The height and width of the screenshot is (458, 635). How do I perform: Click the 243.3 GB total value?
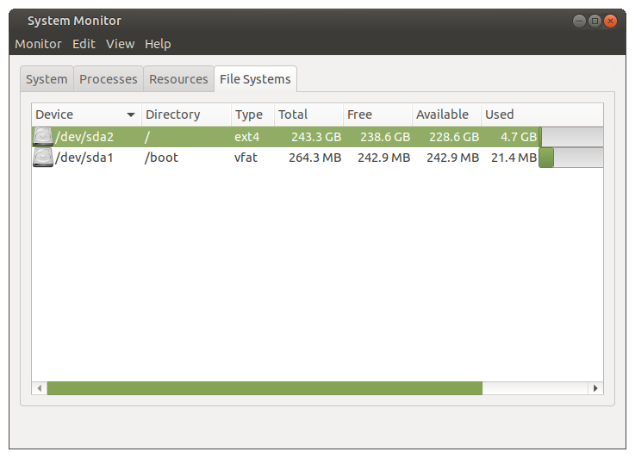(316, 137)
